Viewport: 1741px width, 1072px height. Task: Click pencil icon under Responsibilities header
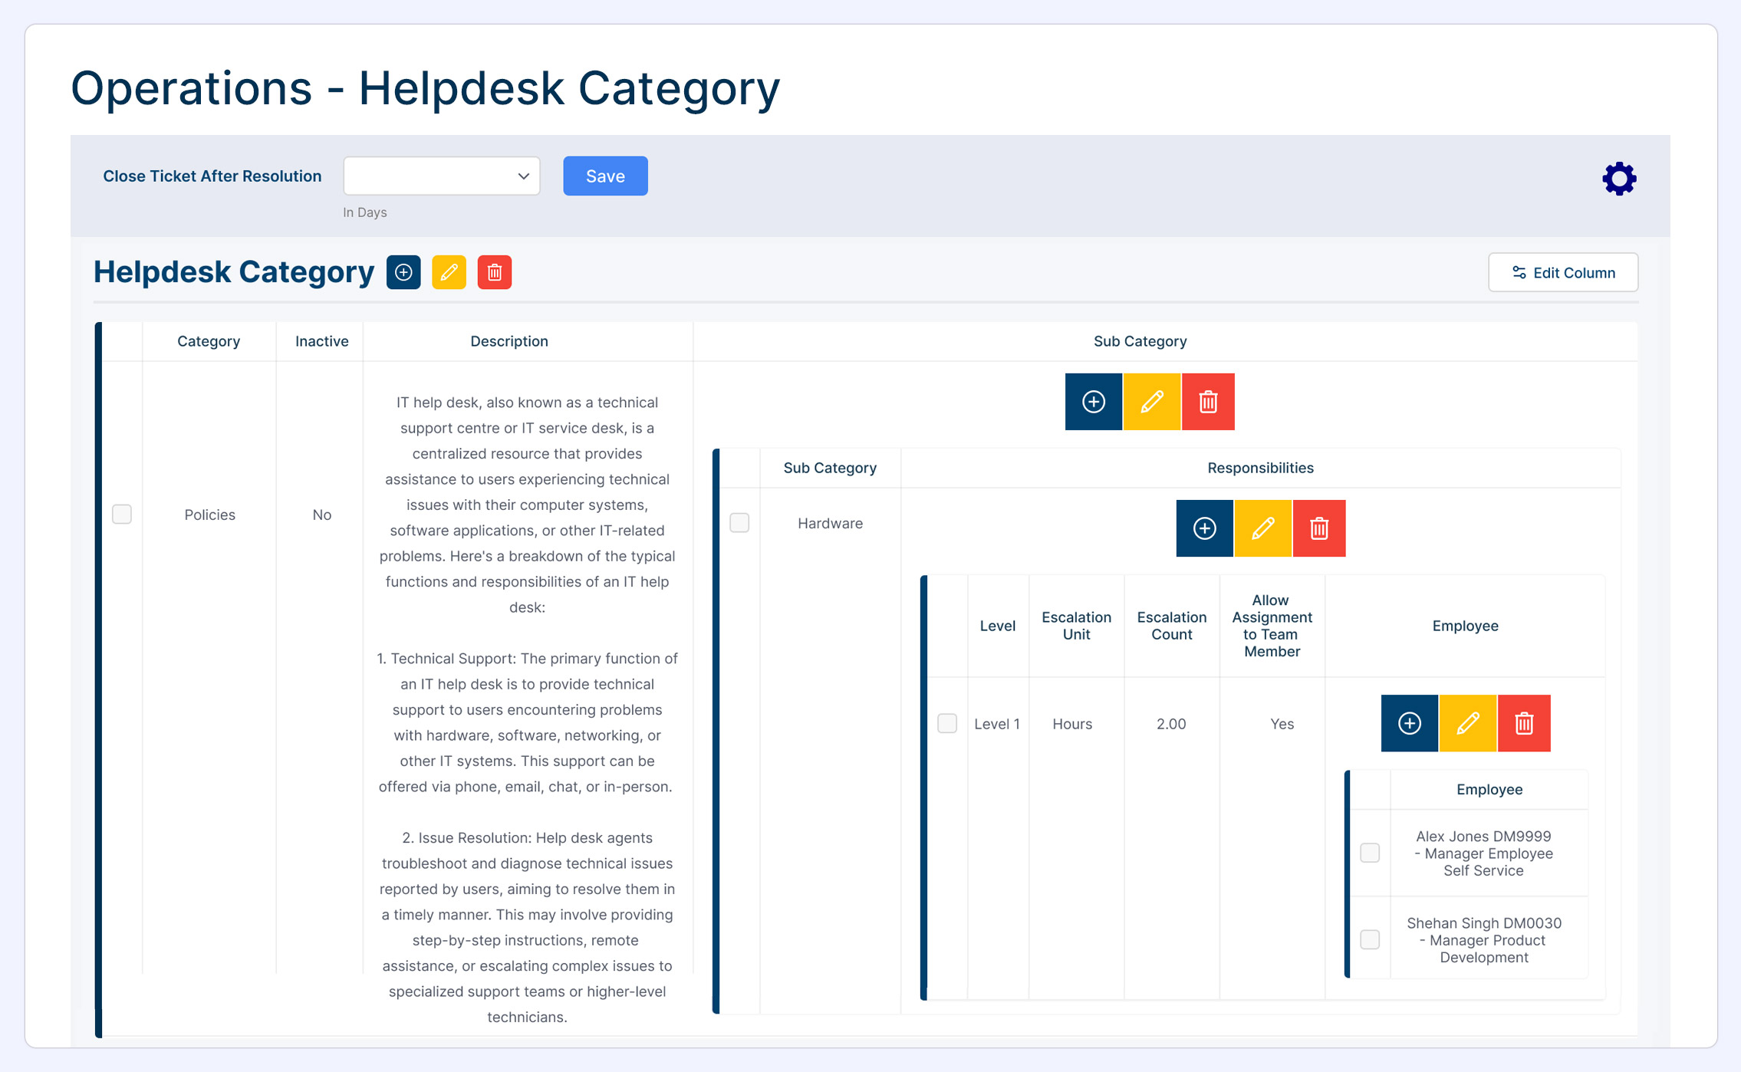click(1262, 528)
